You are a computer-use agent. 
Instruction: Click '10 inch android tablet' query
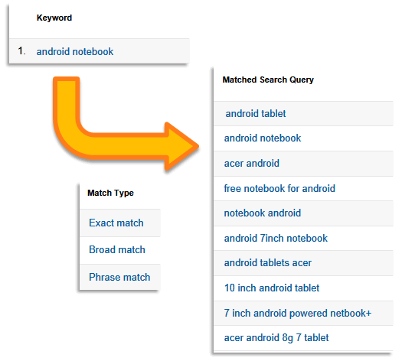pos(272,288)
